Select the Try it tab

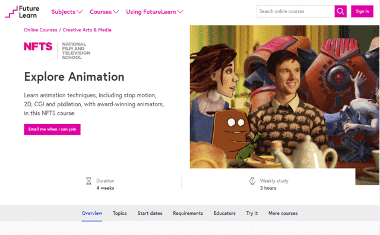252,213
